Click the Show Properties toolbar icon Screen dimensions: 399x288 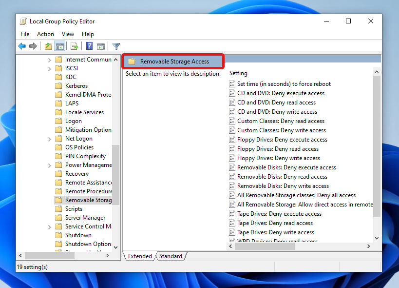[101, 46]
